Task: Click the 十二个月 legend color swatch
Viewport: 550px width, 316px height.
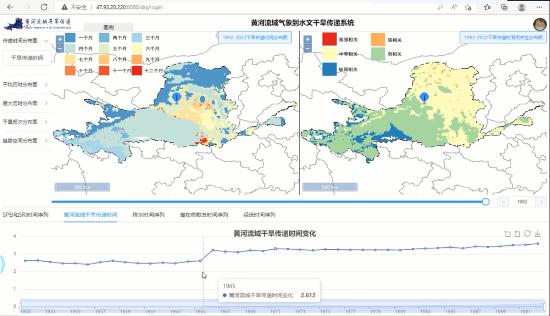Action: 137,70
